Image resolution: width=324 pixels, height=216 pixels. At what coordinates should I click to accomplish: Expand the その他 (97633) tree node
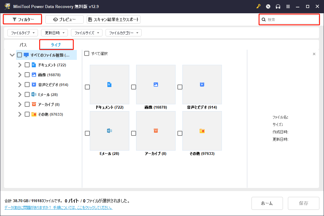click(20, 114)
